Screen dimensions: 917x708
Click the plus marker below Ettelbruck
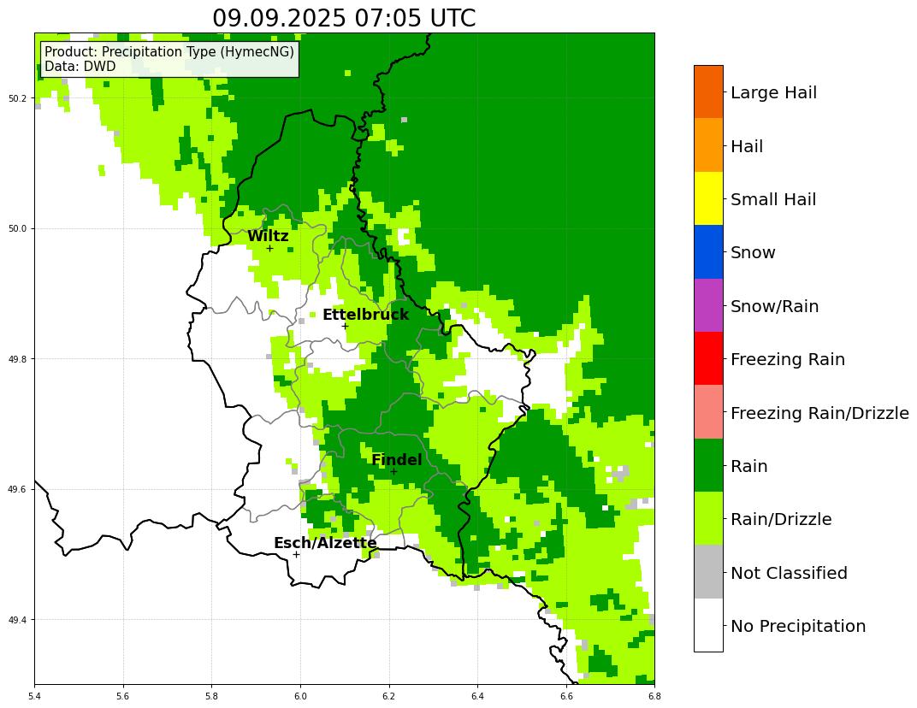point(345,326)
